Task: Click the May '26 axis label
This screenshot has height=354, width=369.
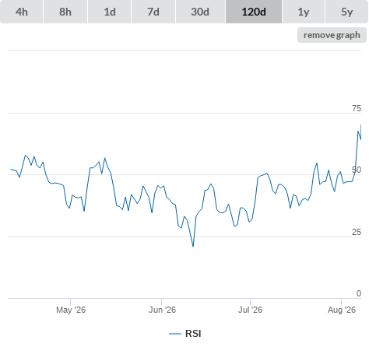Action: click(x=71, y=310)
